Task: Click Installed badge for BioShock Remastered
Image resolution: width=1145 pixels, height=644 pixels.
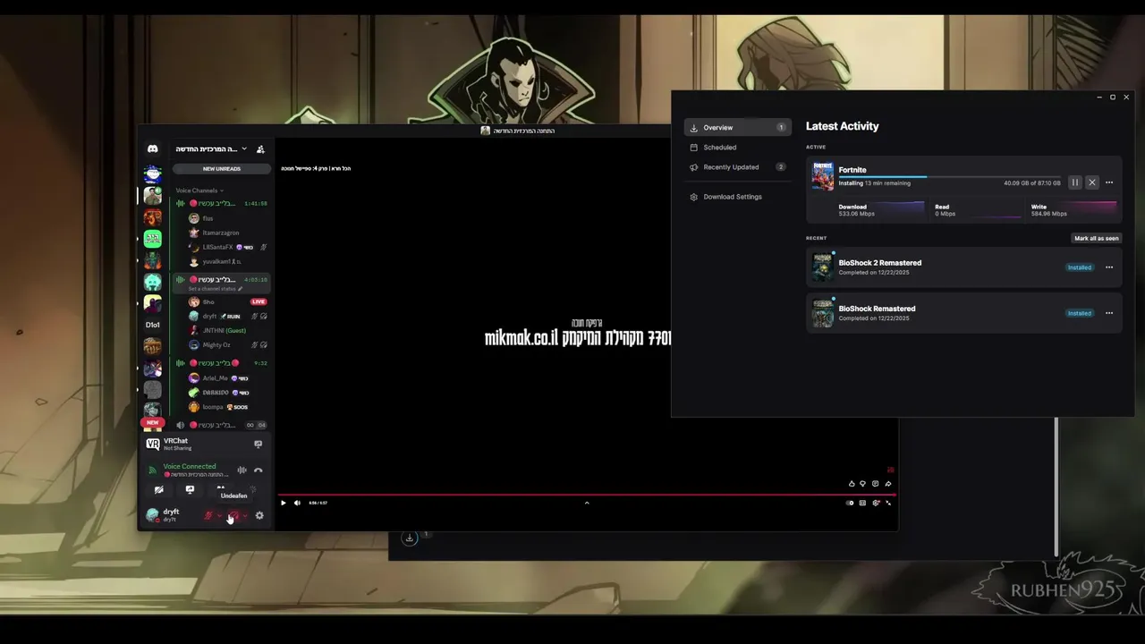Action: tap(1079, 313)
